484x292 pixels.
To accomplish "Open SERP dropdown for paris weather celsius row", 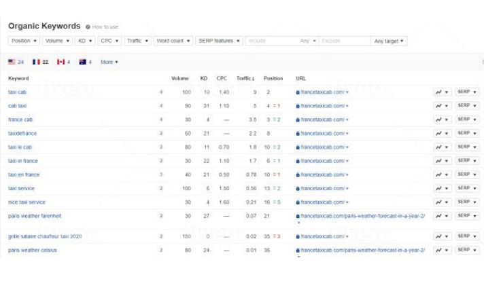I will pos(467,250).
